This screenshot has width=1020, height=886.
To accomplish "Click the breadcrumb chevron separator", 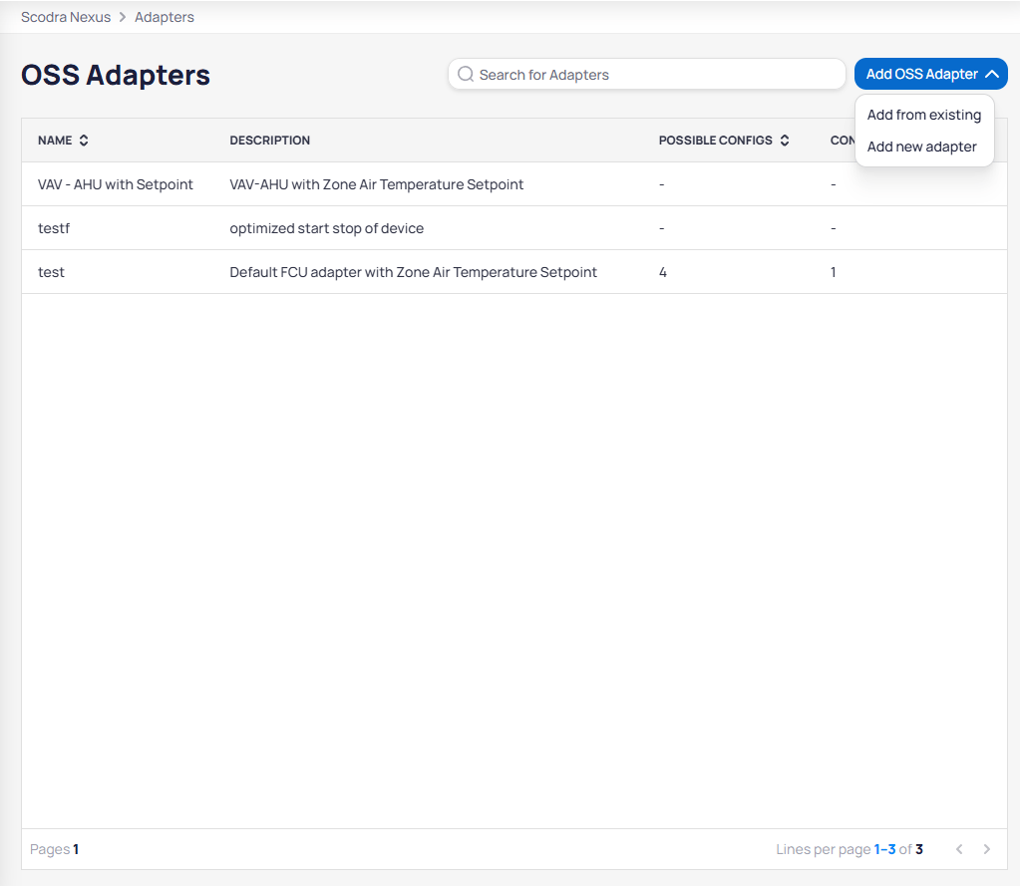I will [123, 17].
